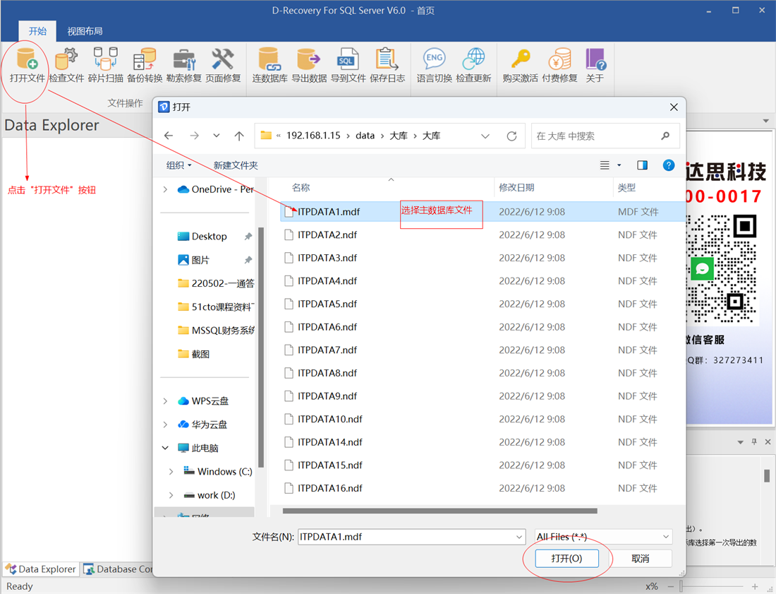Click the 导出数据 export data icon

[x=309, y=65]
